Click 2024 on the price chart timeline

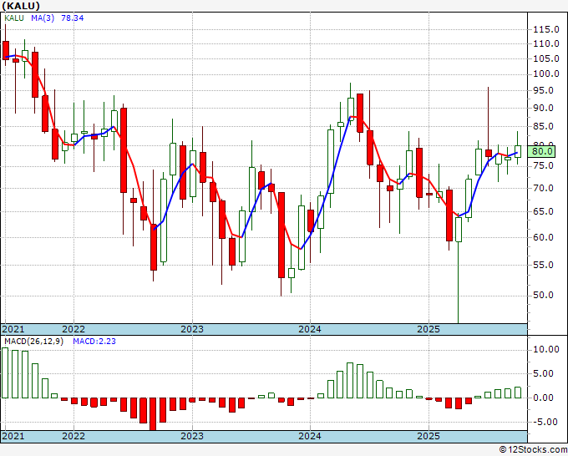click(x=310, y=329)
